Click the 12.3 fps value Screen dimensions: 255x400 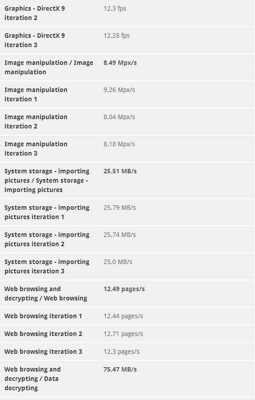tap(115, 8)
